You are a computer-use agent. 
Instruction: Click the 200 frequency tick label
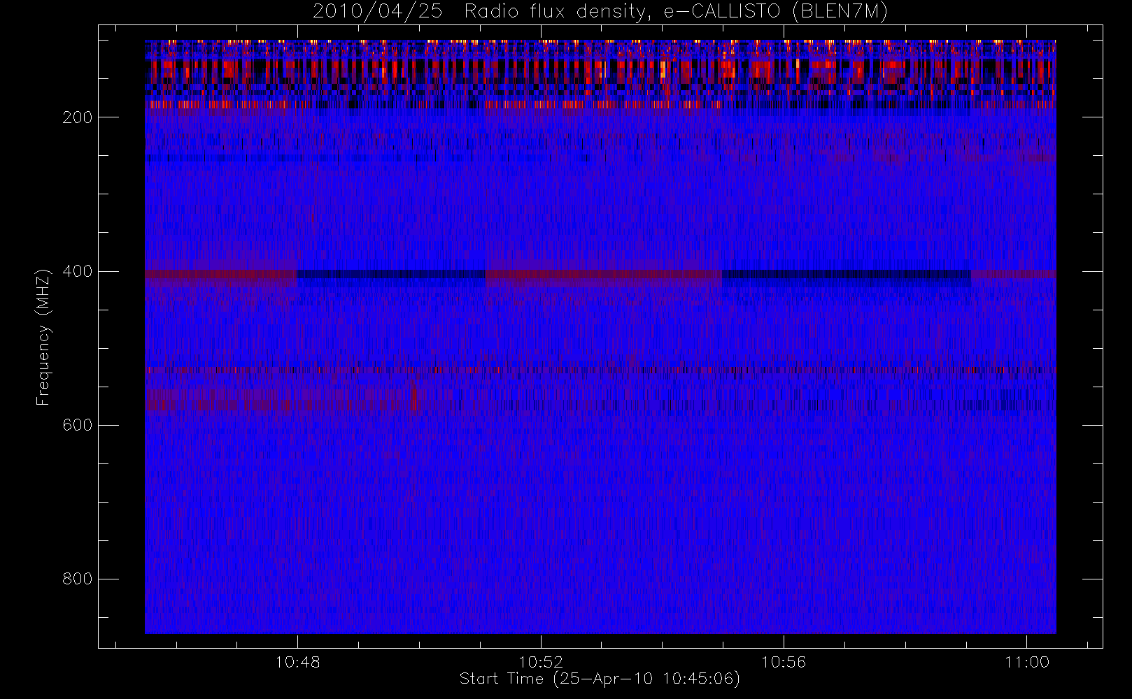(78, 117)
